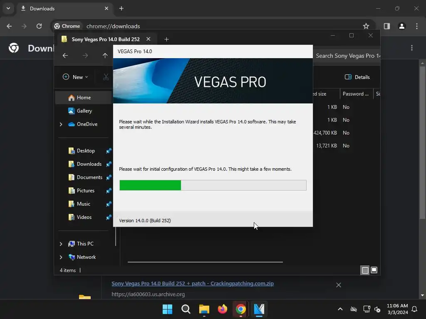The height and width of the screenshot is (319, 426).
Task: Click the Chrome forward navigation arrow
Action: (24, 26)
